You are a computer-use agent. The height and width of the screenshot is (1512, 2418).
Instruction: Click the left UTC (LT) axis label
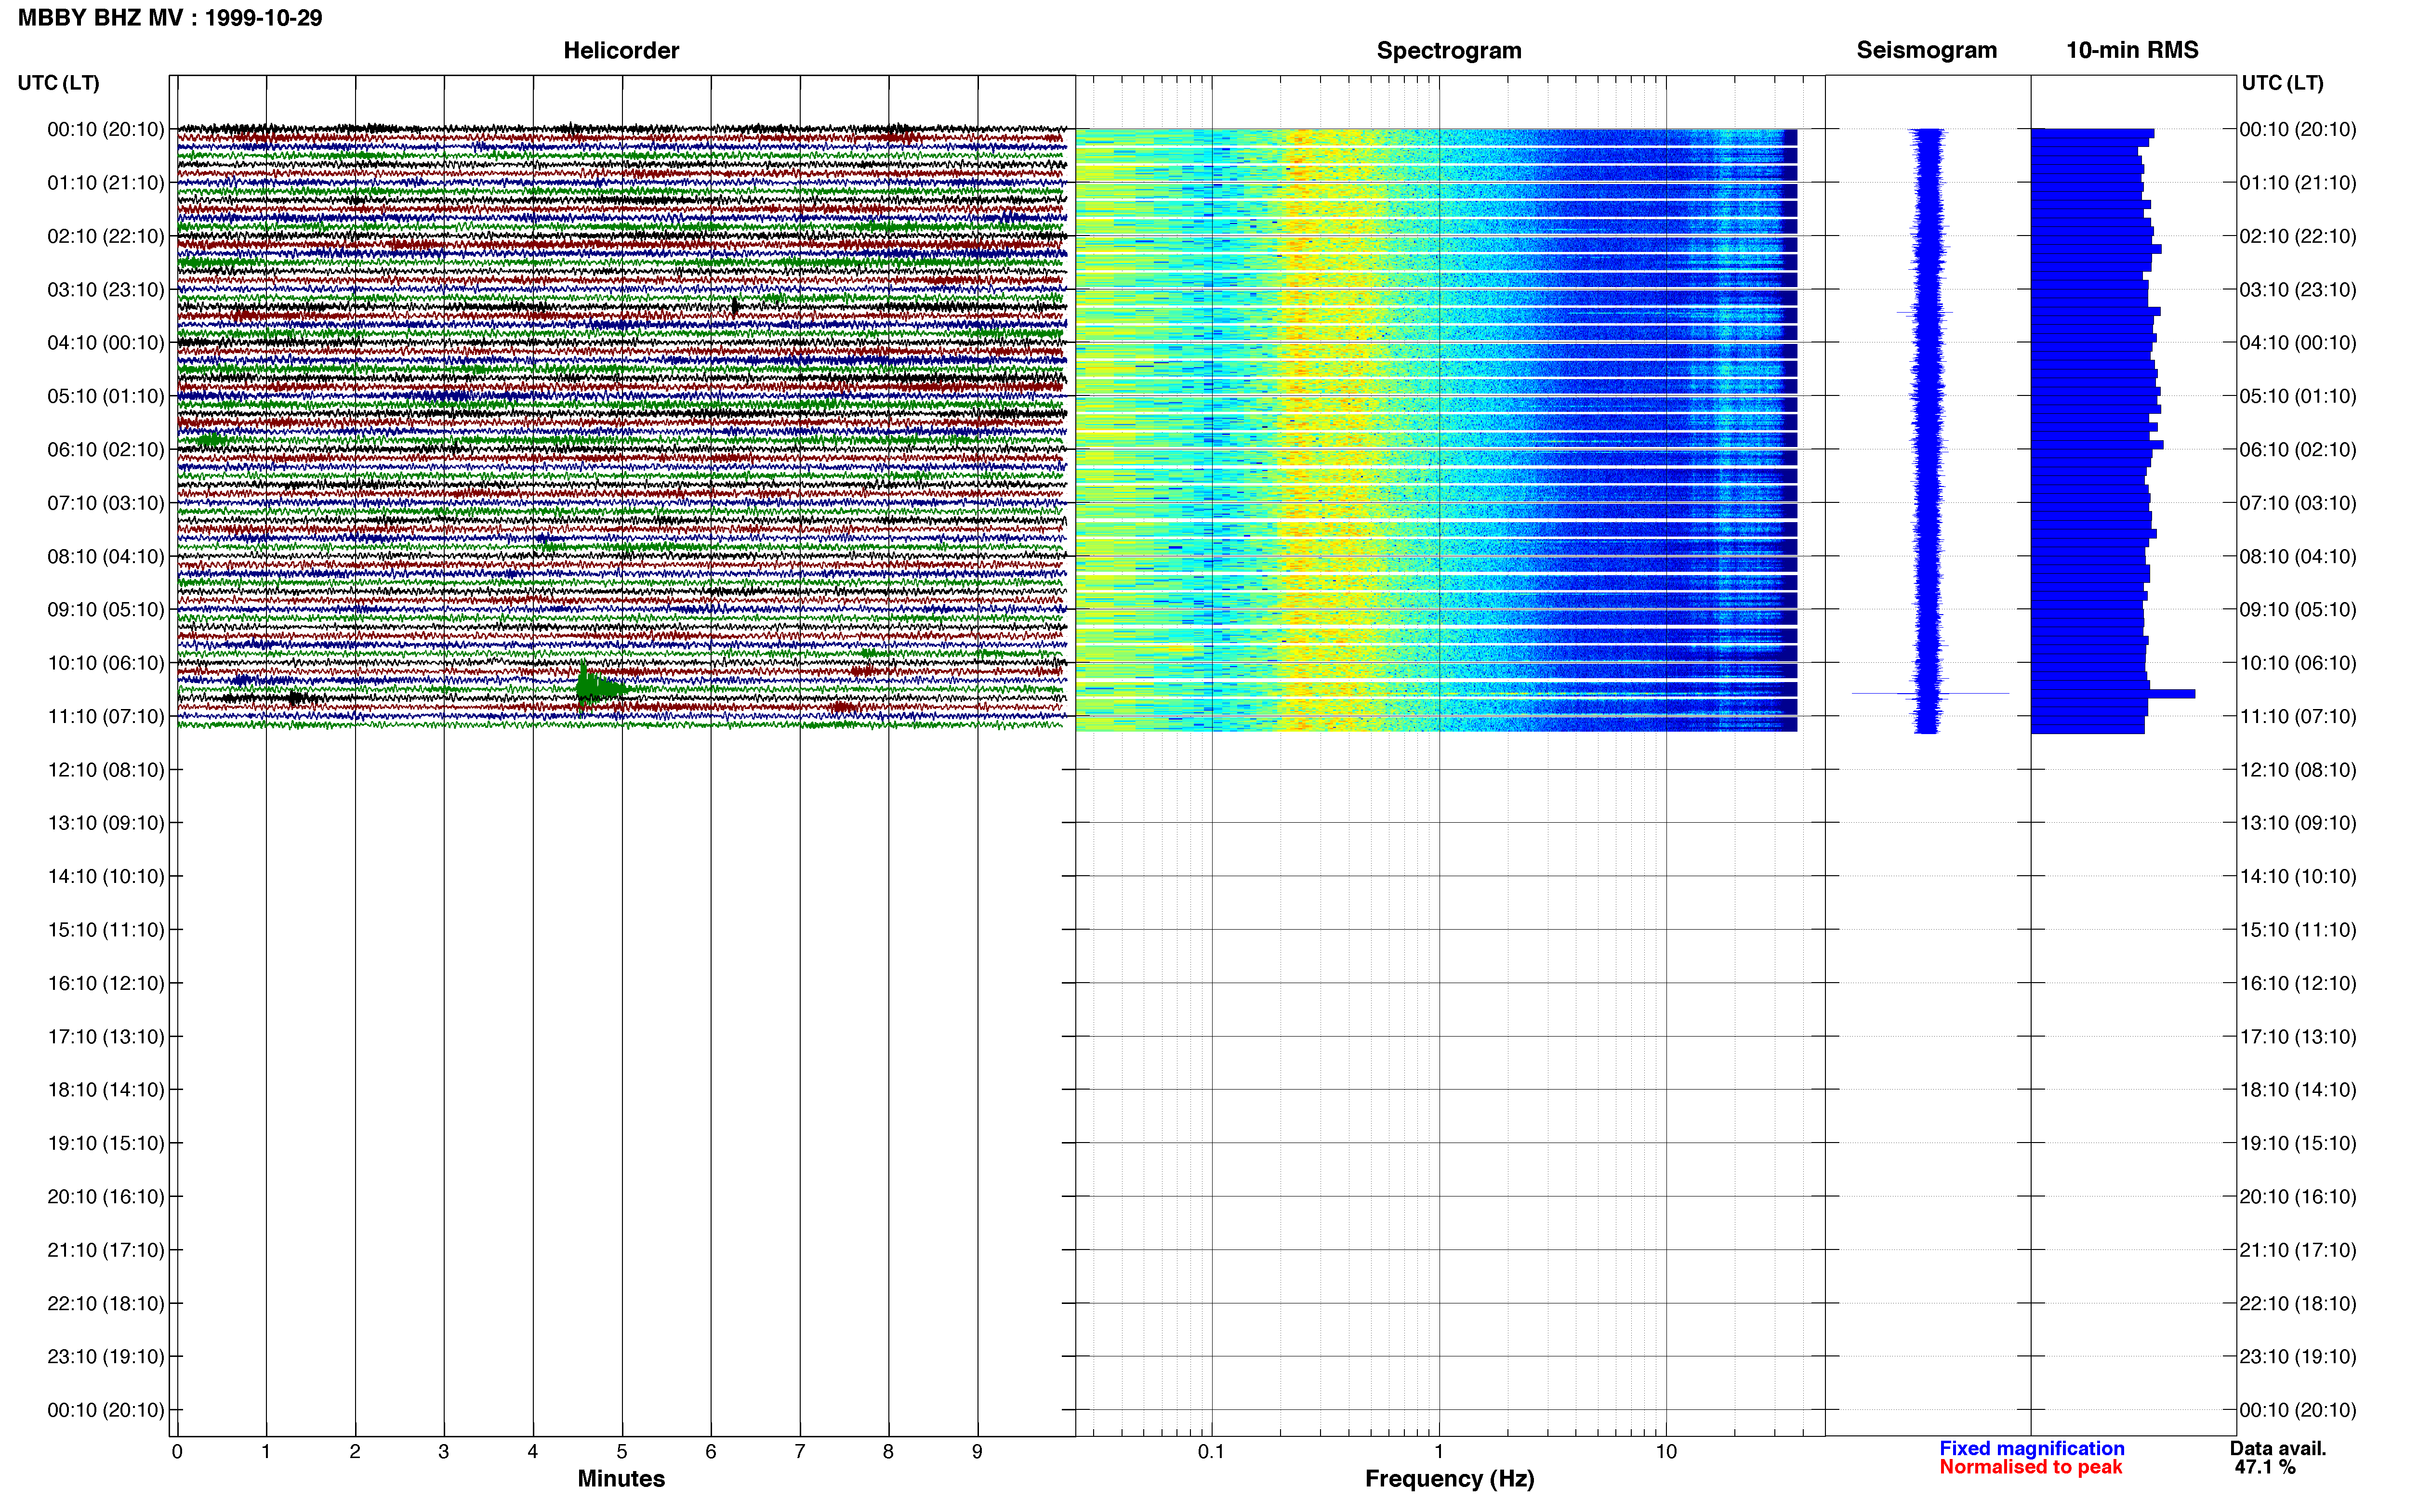coord(58,83)
